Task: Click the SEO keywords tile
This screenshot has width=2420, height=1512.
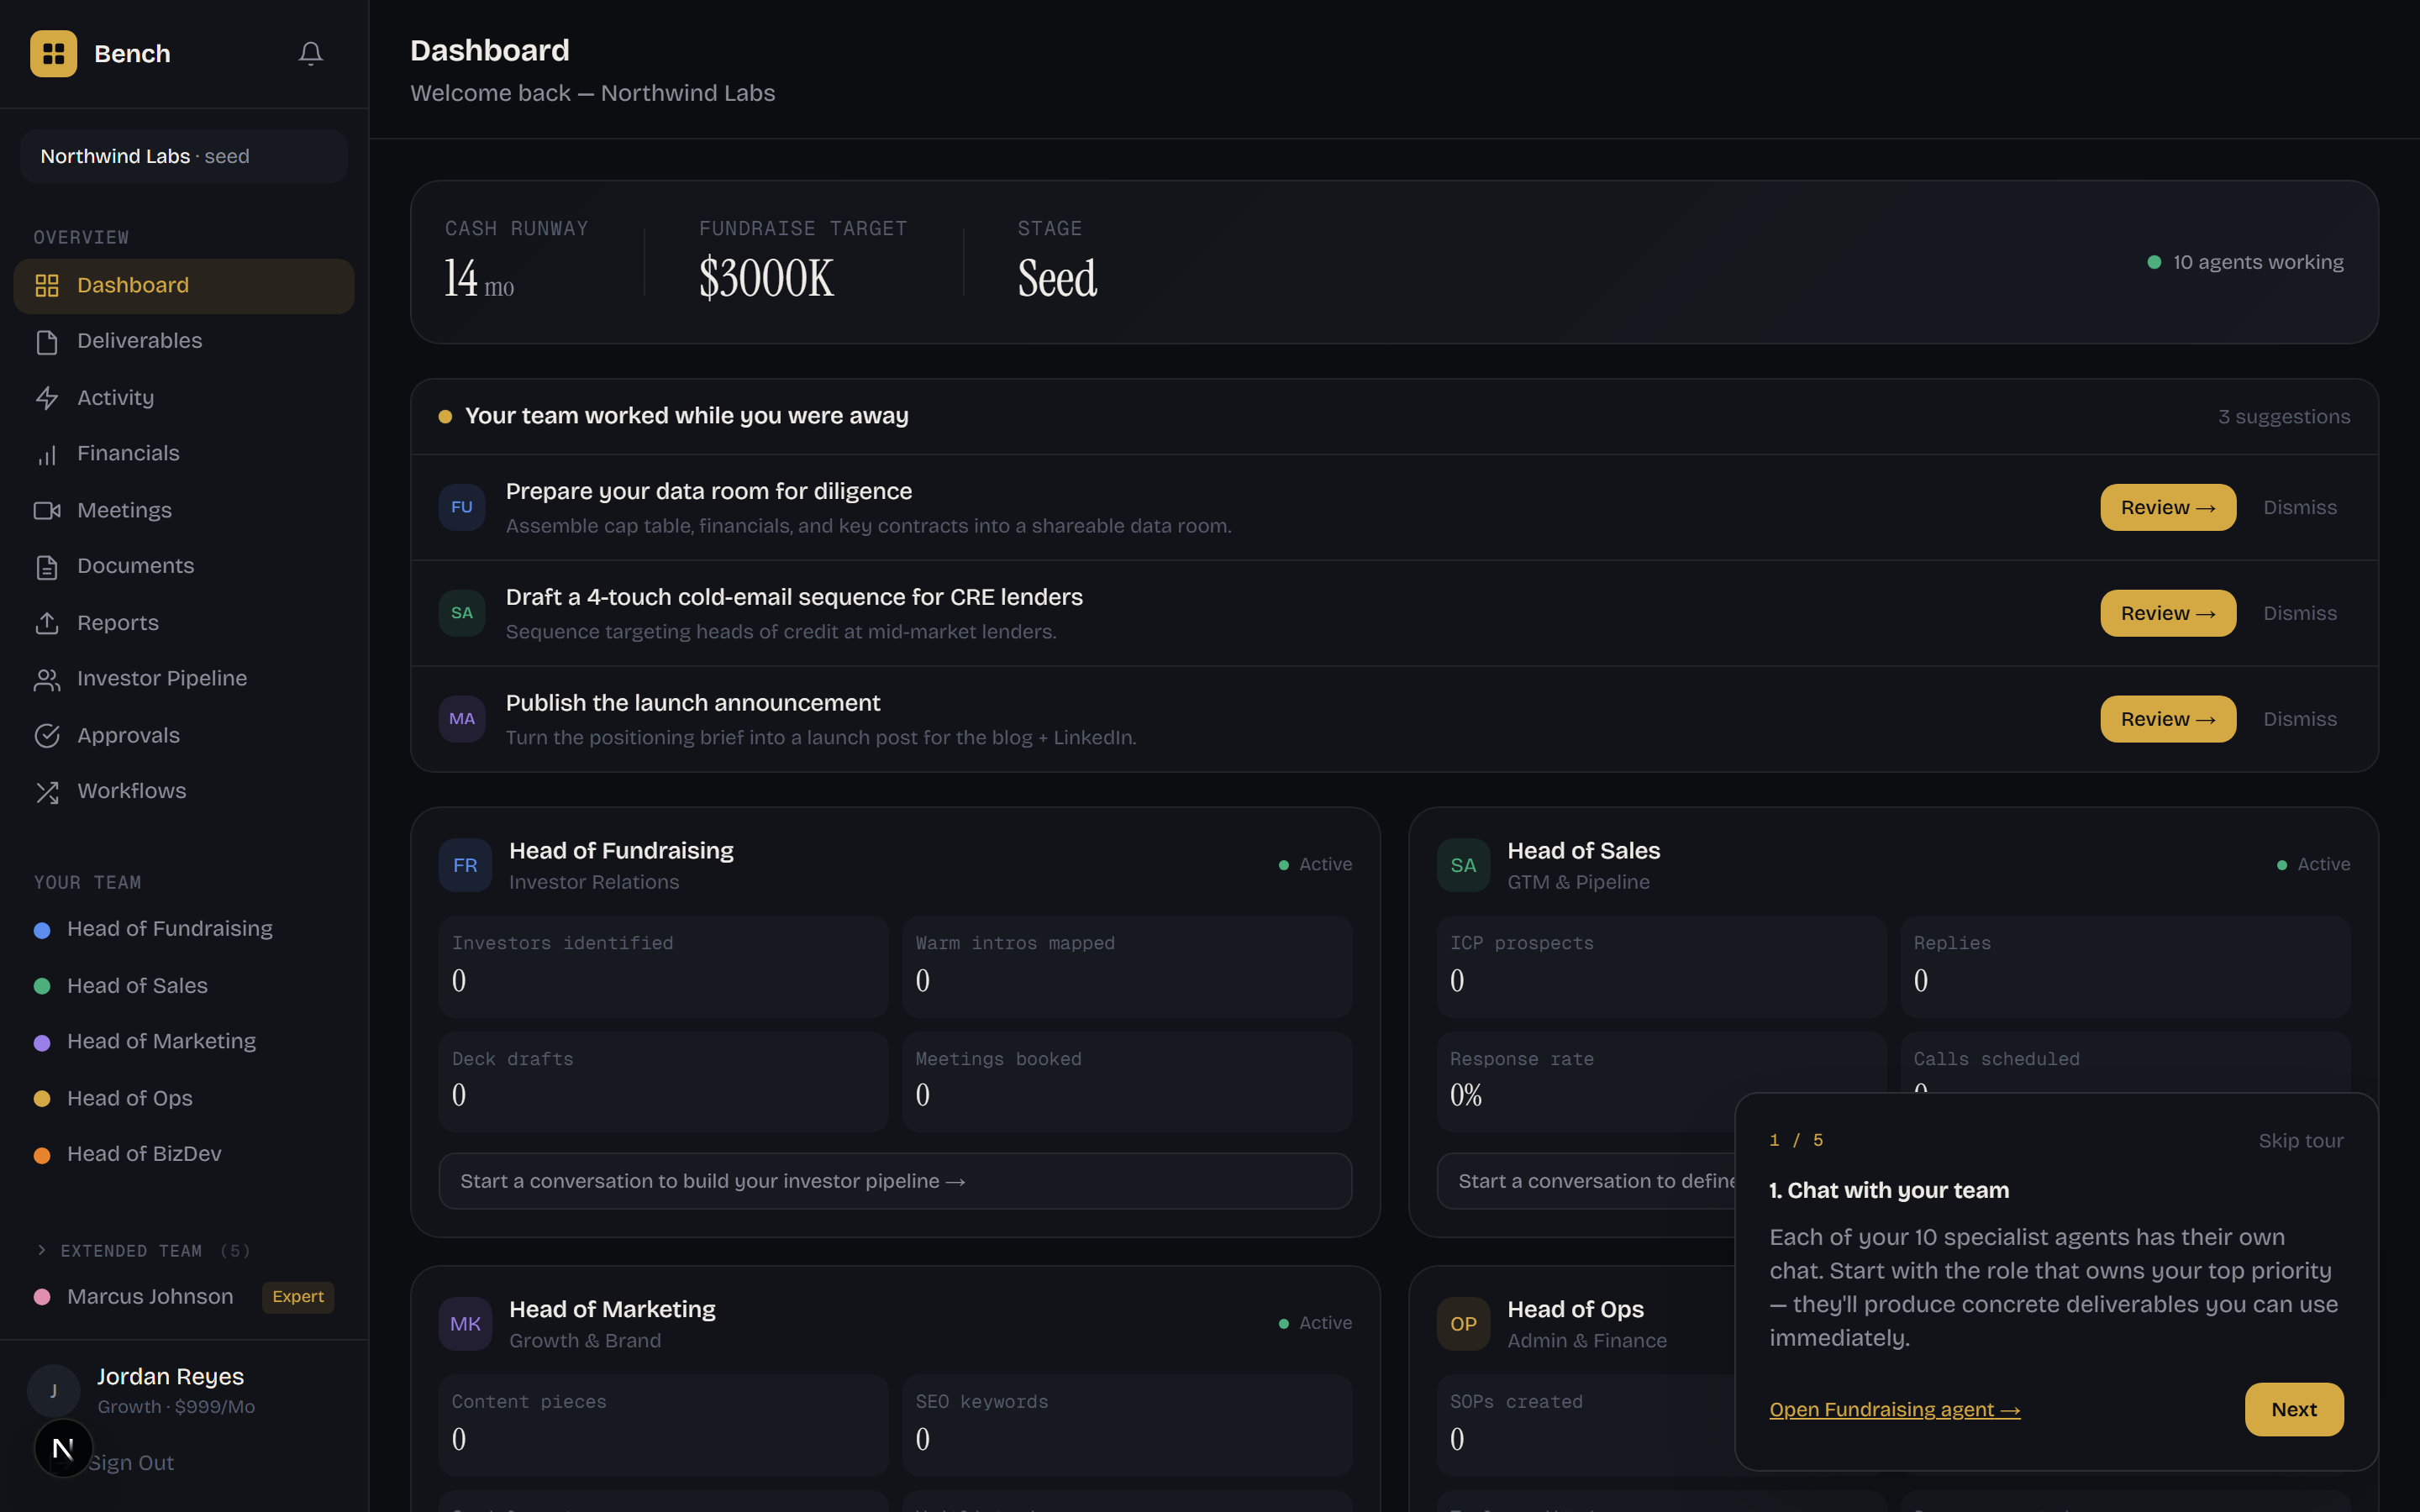Action: click(x=1127, y=1425)
